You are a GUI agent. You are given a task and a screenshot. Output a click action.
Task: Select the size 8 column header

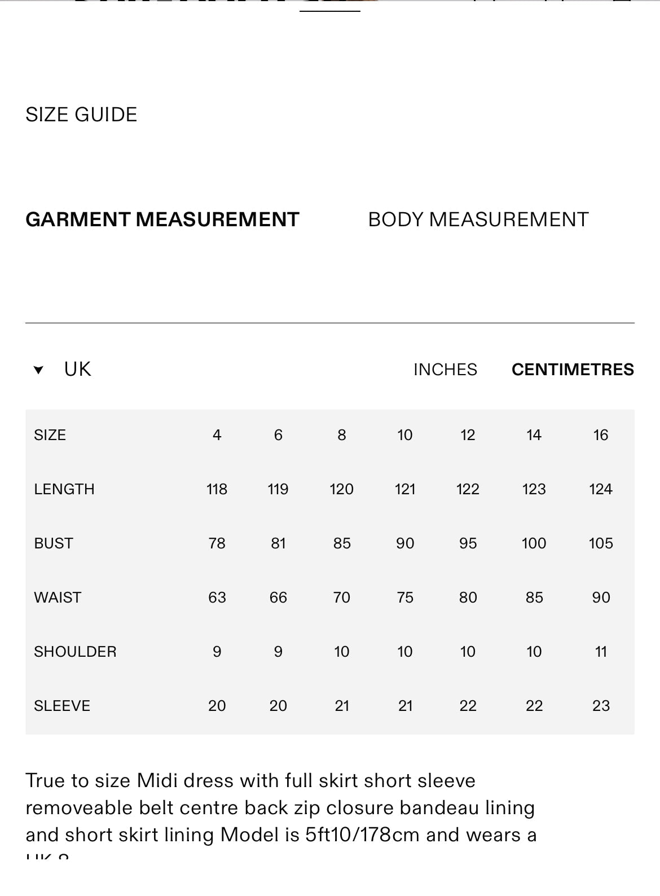(342, 435)
